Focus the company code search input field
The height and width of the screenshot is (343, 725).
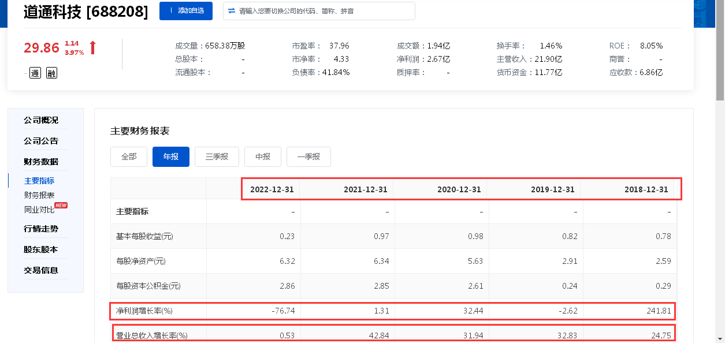319,11
